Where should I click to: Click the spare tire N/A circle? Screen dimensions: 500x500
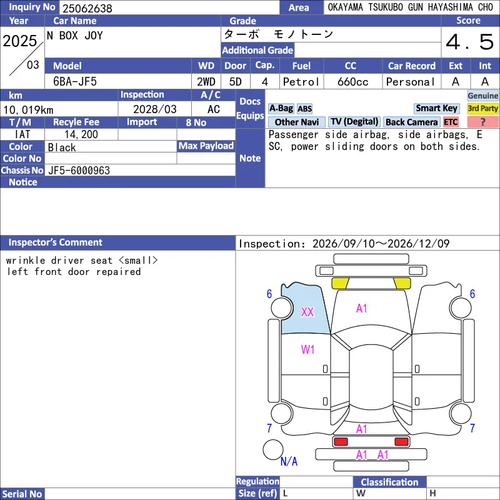tap(273, 449)
